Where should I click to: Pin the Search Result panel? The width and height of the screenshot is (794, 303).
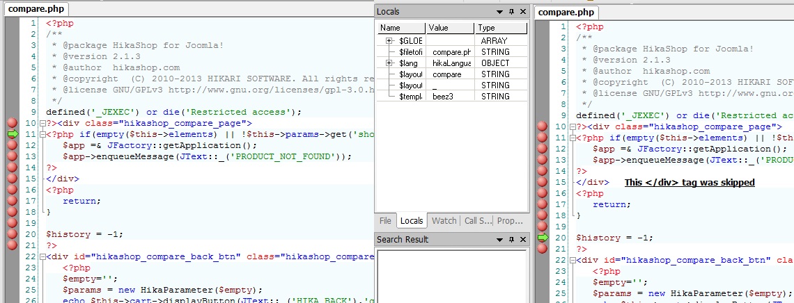(511, 240)
